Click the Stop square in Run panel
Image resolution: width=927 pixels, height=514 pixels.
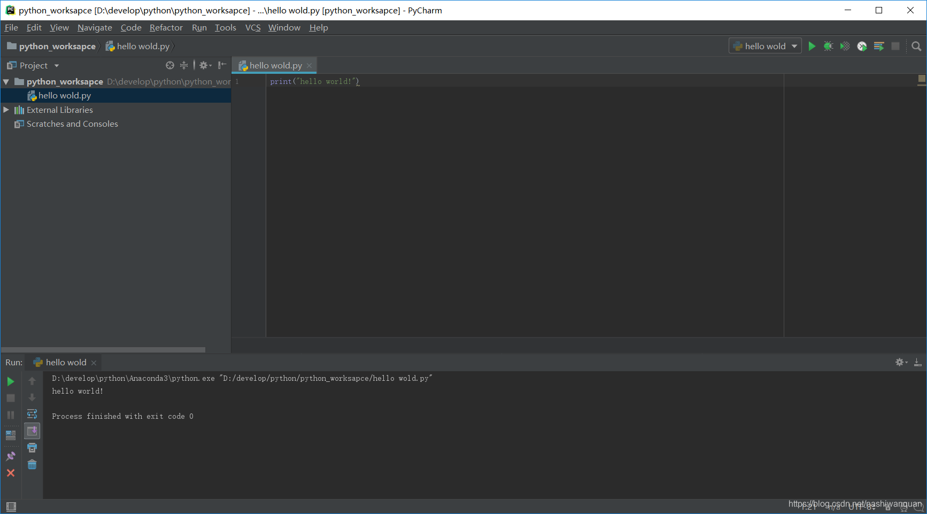(11, 398)
